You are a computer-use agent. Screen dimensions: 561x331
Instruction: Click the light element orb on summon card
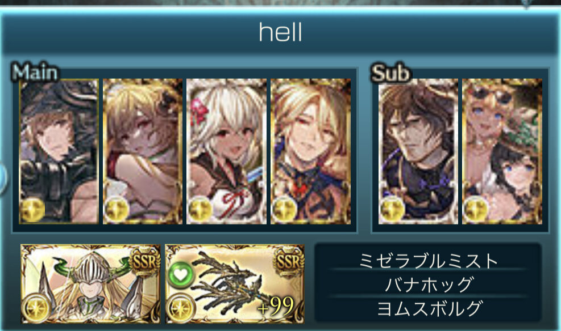click(36, 307)
